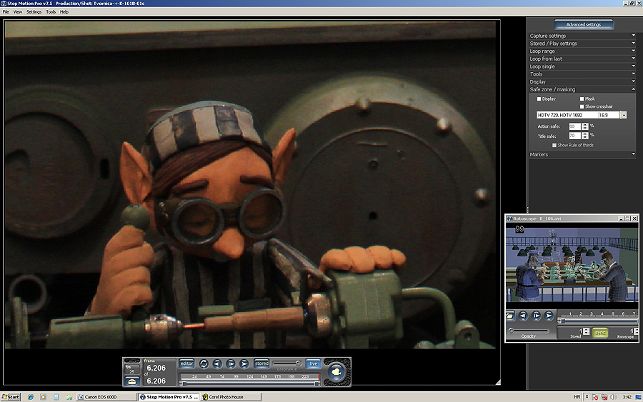
Task: Click the Rotoscope video preview
Action: 572,266
